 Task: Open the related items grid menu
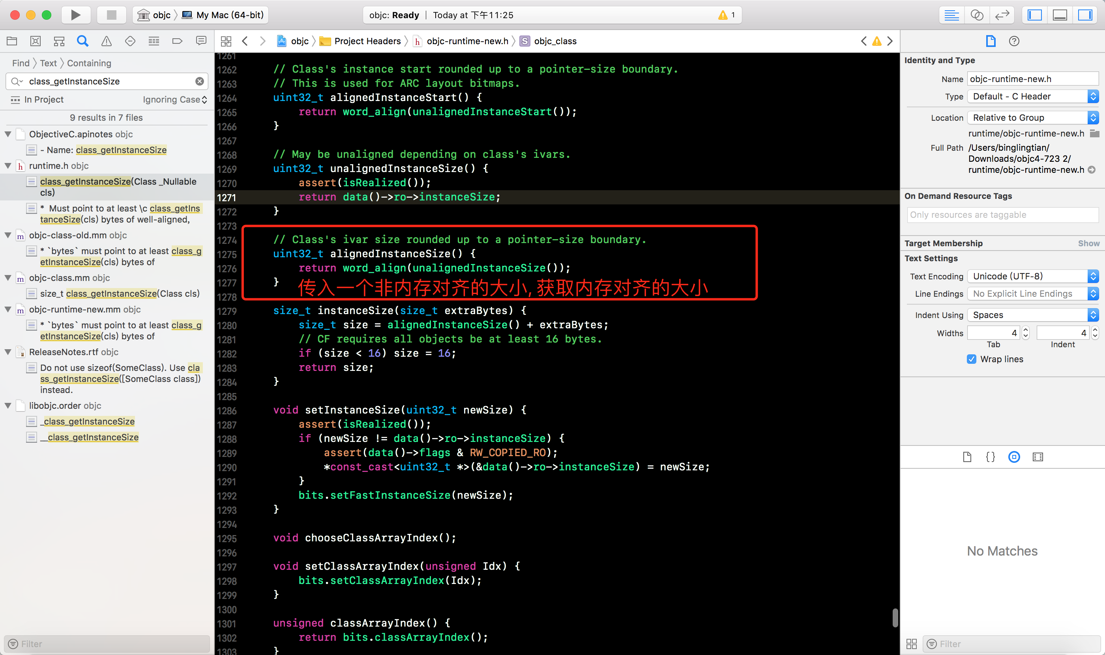pyautogui.click(x=226, y=41)
